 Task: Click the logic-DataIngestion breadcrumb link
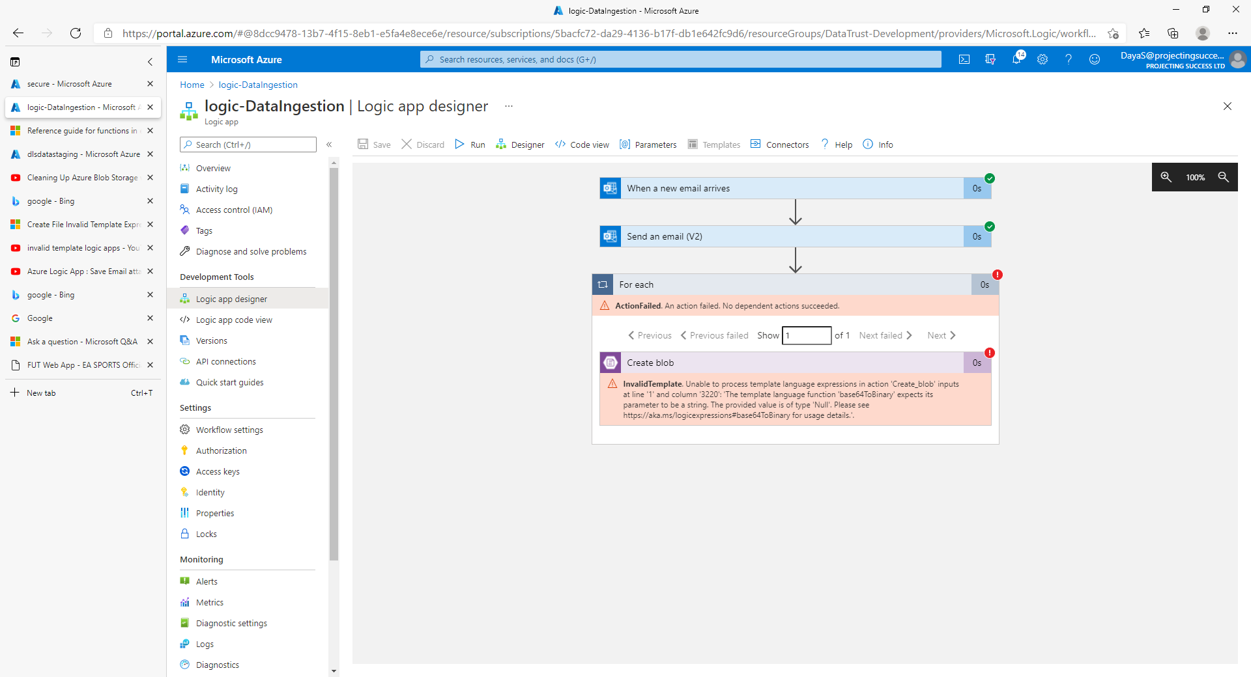click(258, 85)
